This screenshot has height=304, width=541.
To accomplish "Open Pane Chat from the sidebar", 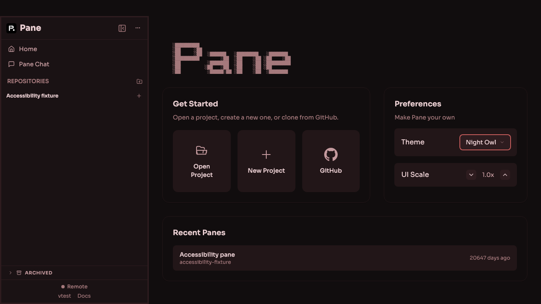I will (74, 64).
